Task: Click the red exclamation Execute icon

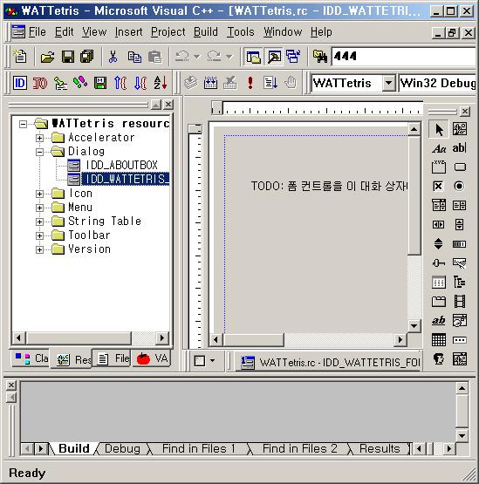Action: pos(250,83)
